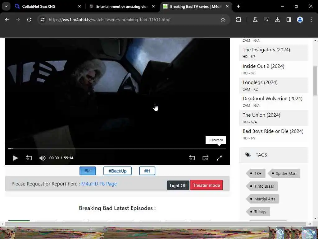Click horizontal scrollbar right arrow

[x=310, y=224]
